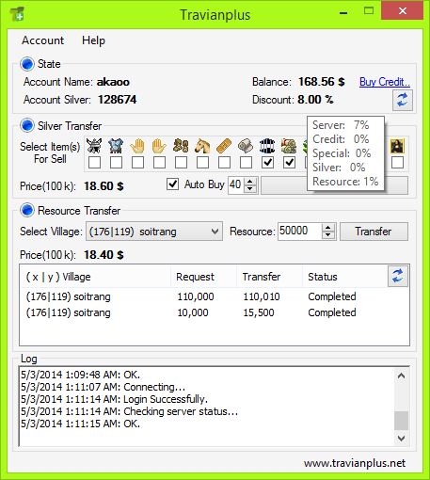Refresh the account state

[x=403, y=100]
